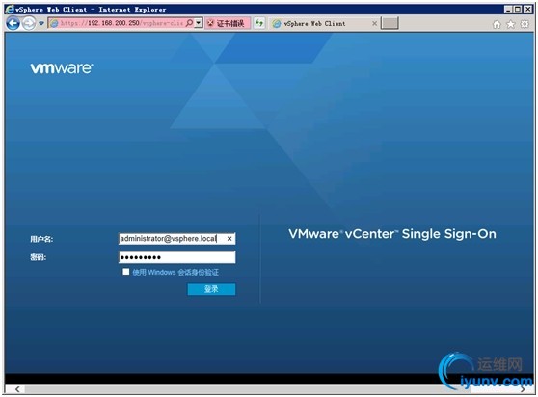
Task: Click the blue login (登录) button
Action: (211, 289)
